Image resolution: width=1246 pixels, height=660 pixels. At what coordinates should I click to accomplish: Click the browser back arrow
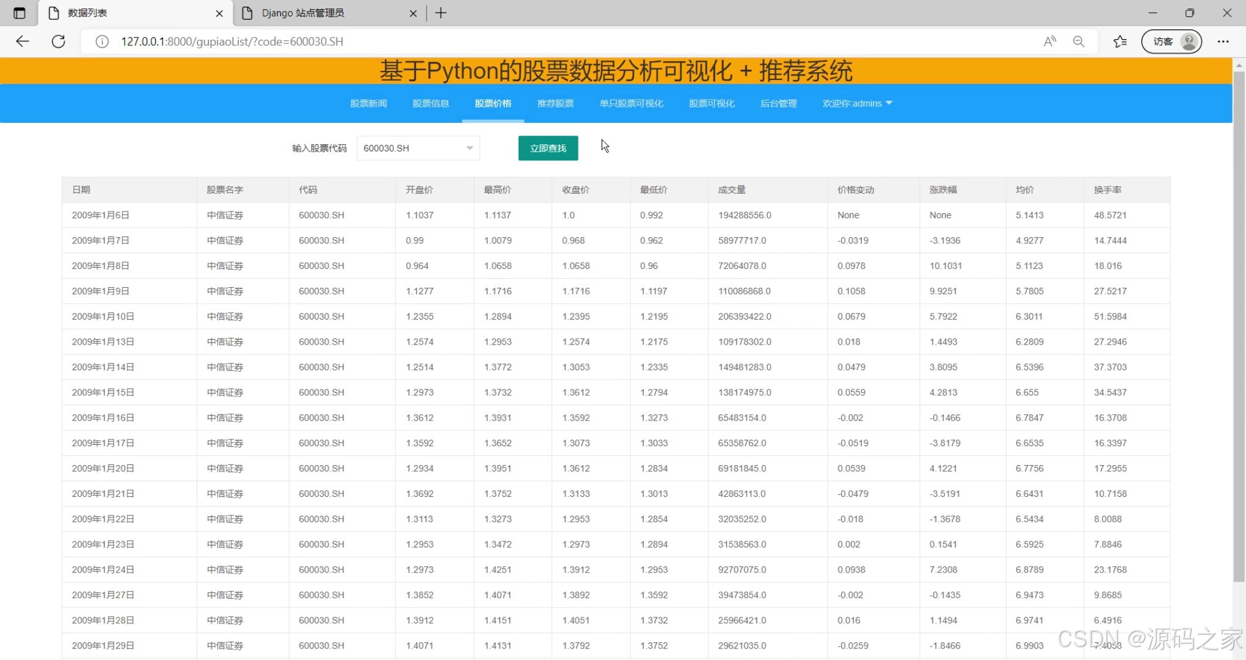(x=23, y=42)
